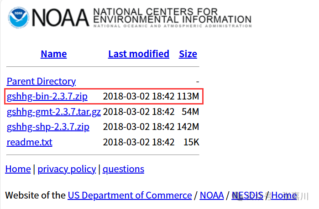Download gshhg-gmt-2.3.7.tar.gz archive
Image resolution: width=319 pixels, height=209 pixels.
(53, 112)
